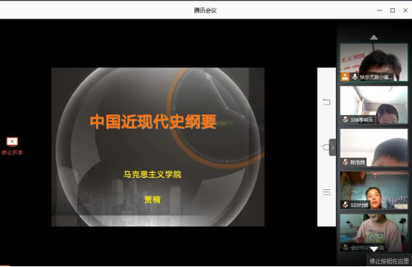
Task: Click the red stop sharing icon
Action: point(12,142)
